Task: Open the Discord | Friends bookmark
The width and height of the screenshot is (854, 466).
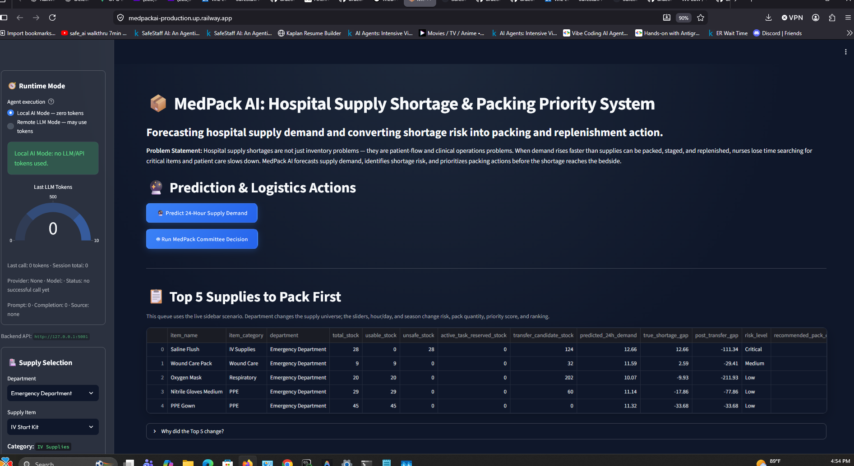Action: (777, 33)
